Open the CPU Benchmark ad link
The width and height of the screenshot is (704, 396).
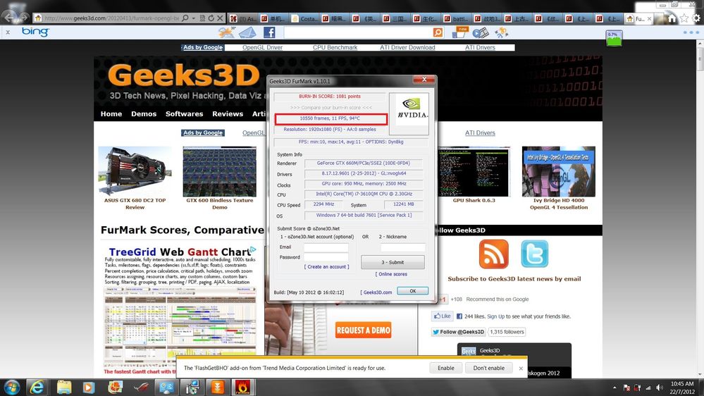click(335, 48)
